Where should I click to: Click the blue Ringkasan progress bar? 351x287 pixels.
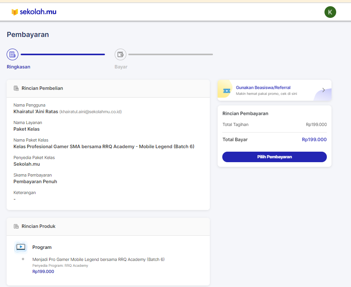pyautogui.click(x=63, y=54)
